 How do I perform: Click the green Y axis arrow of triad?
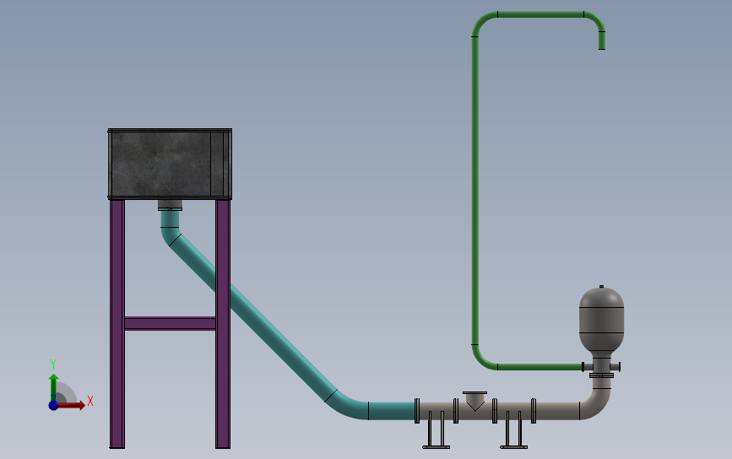coord(54,386)
